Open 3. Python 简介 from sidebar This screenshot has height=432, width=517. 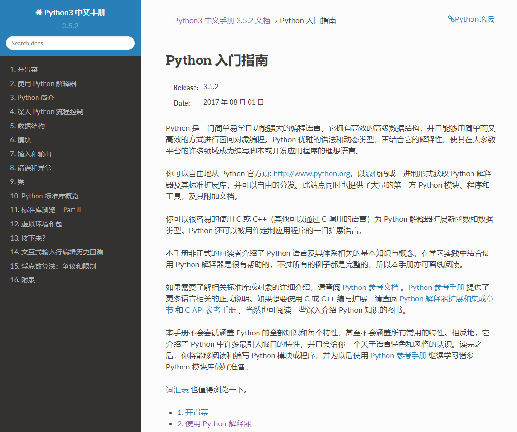[32, 97]
